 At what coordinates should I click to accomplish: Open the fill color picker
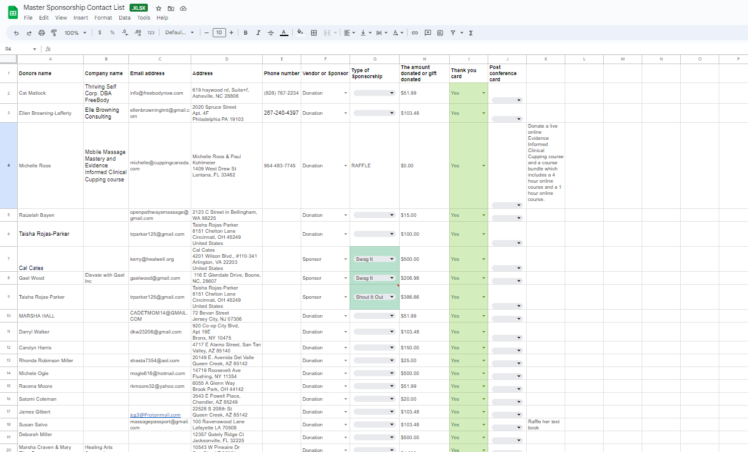click(x=299, y=33)
